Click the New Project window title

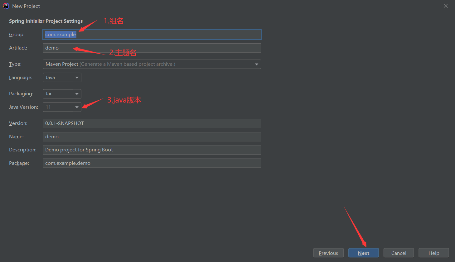[x=26, y=6]
